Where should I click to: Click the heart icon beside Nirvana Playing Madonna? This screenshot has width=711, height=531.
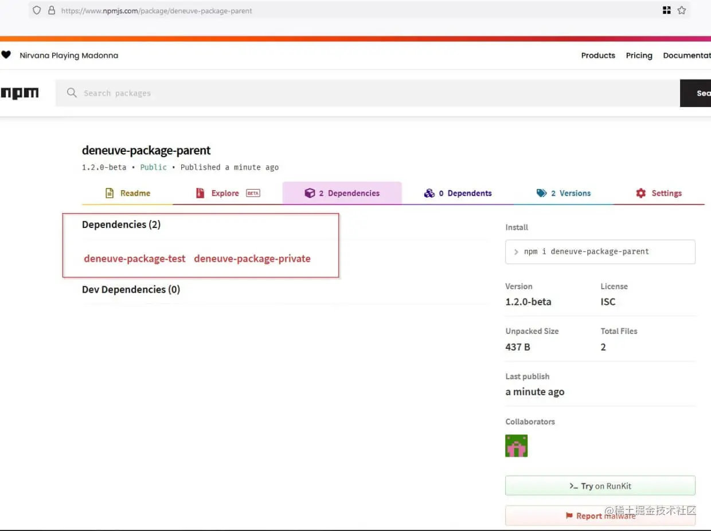coord(6,54)
